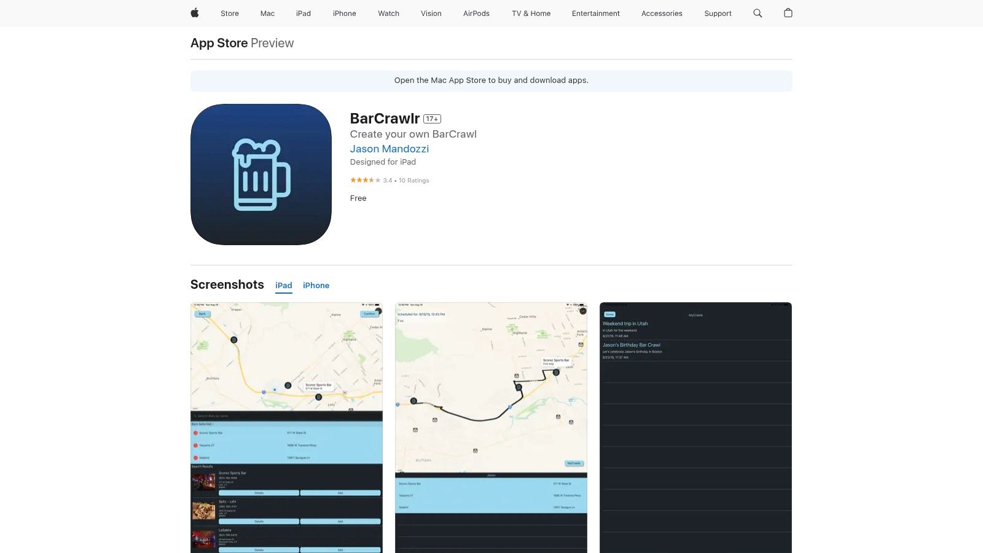Viewport: 983px width, 553px height.
Task: Click the Apple logo icon
Action: coord(195,13)
